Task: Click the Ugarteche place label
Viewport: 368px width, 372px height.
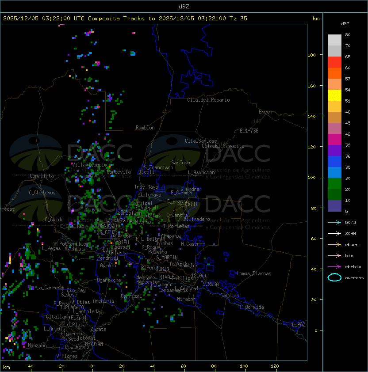Action: (x=109, y=280)
